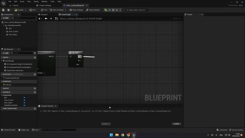Start play with the green Play button
The width and height of the screenshot is (245, 138).
pos(106,10)
